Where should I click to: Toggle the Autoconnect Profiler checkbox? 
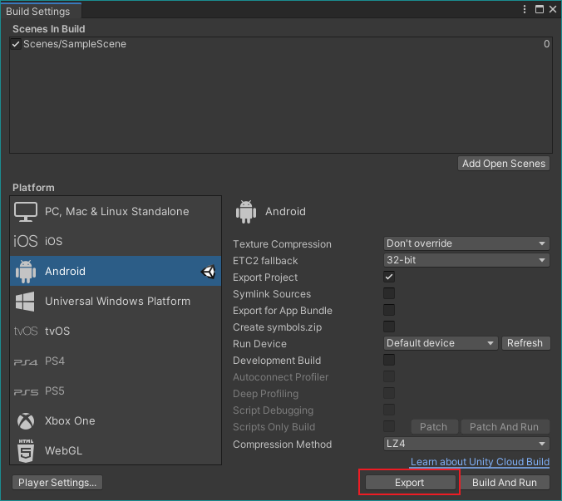click(x=389, y=376)
